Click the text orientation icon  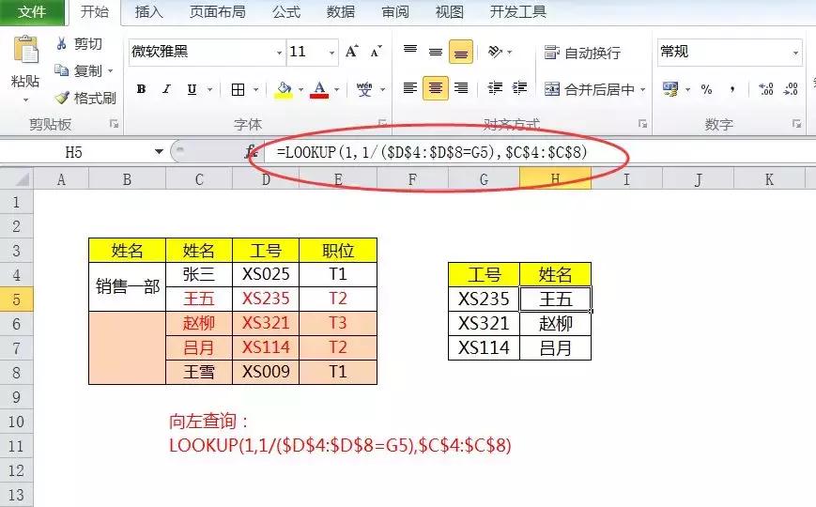point(495,51)
